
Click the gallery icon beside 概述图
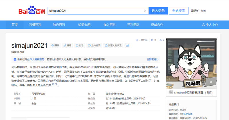coord(171,92)
